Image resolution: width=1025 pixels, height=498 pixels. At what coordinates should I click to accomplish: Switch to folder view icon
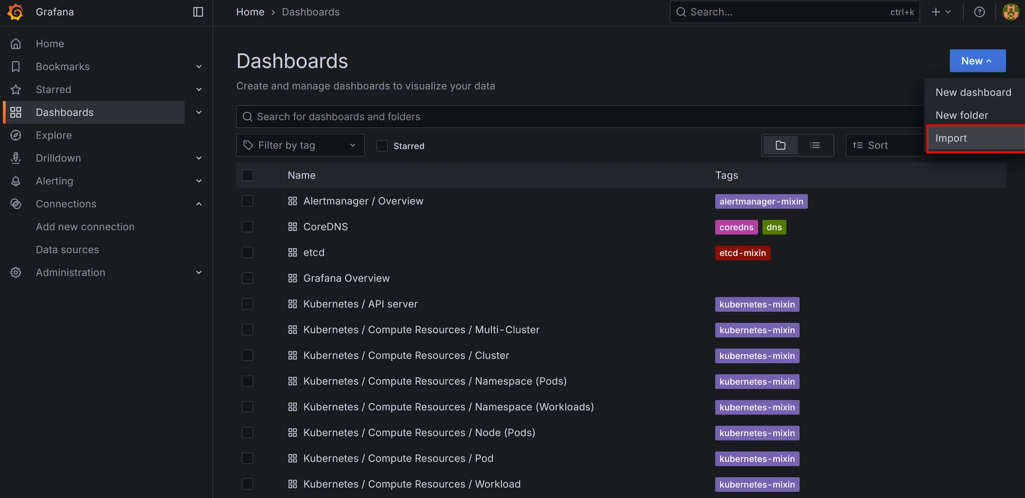(780, 145)
